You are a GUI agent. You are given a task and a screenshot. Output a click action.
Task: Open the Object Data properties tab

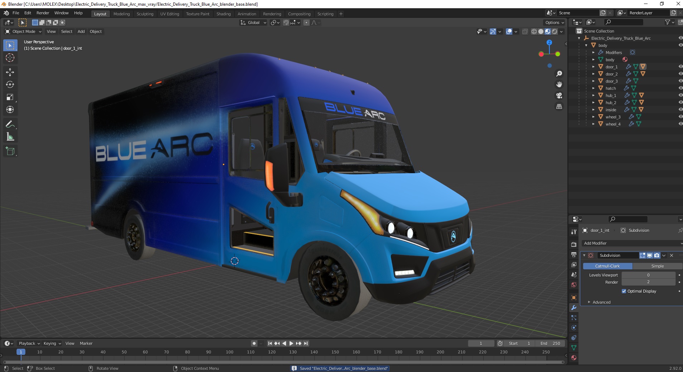574,348
